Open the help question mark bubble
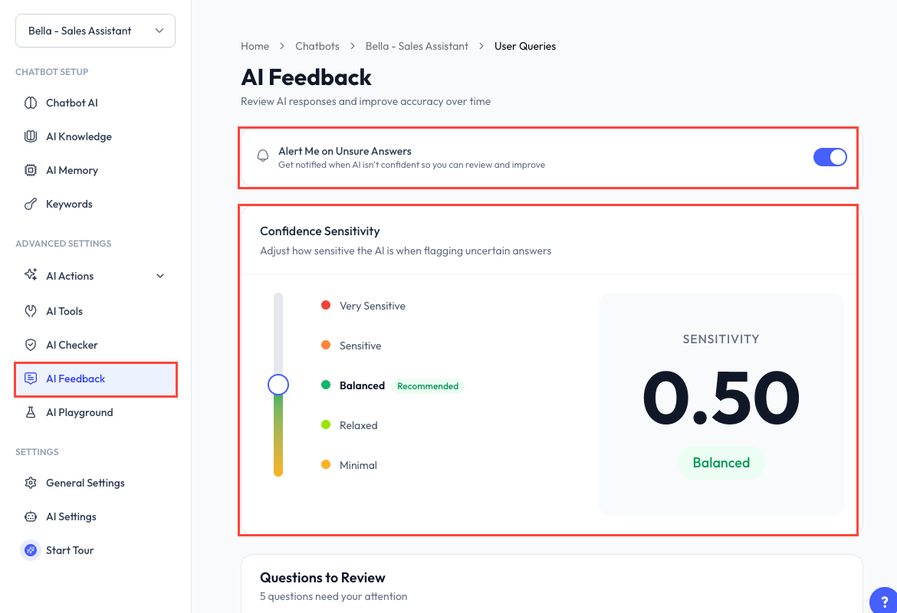 [x=884, y=601]
